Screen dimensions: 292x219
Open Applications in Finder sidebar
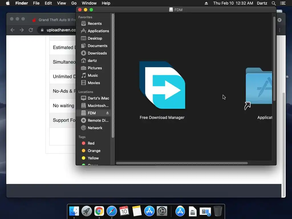pyautogui.click(x=95, y=31)
